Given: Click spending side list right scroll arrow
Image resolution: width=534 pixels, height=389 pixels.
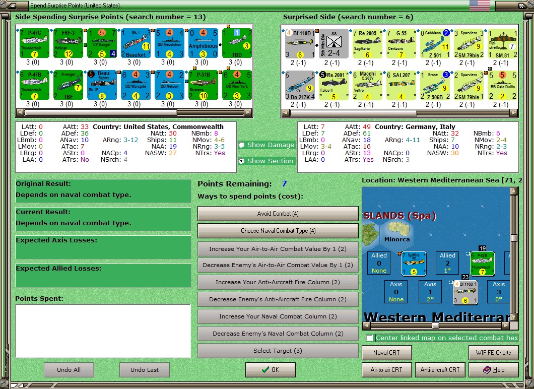Looking at the screenshot, I should tap(248, 112).
